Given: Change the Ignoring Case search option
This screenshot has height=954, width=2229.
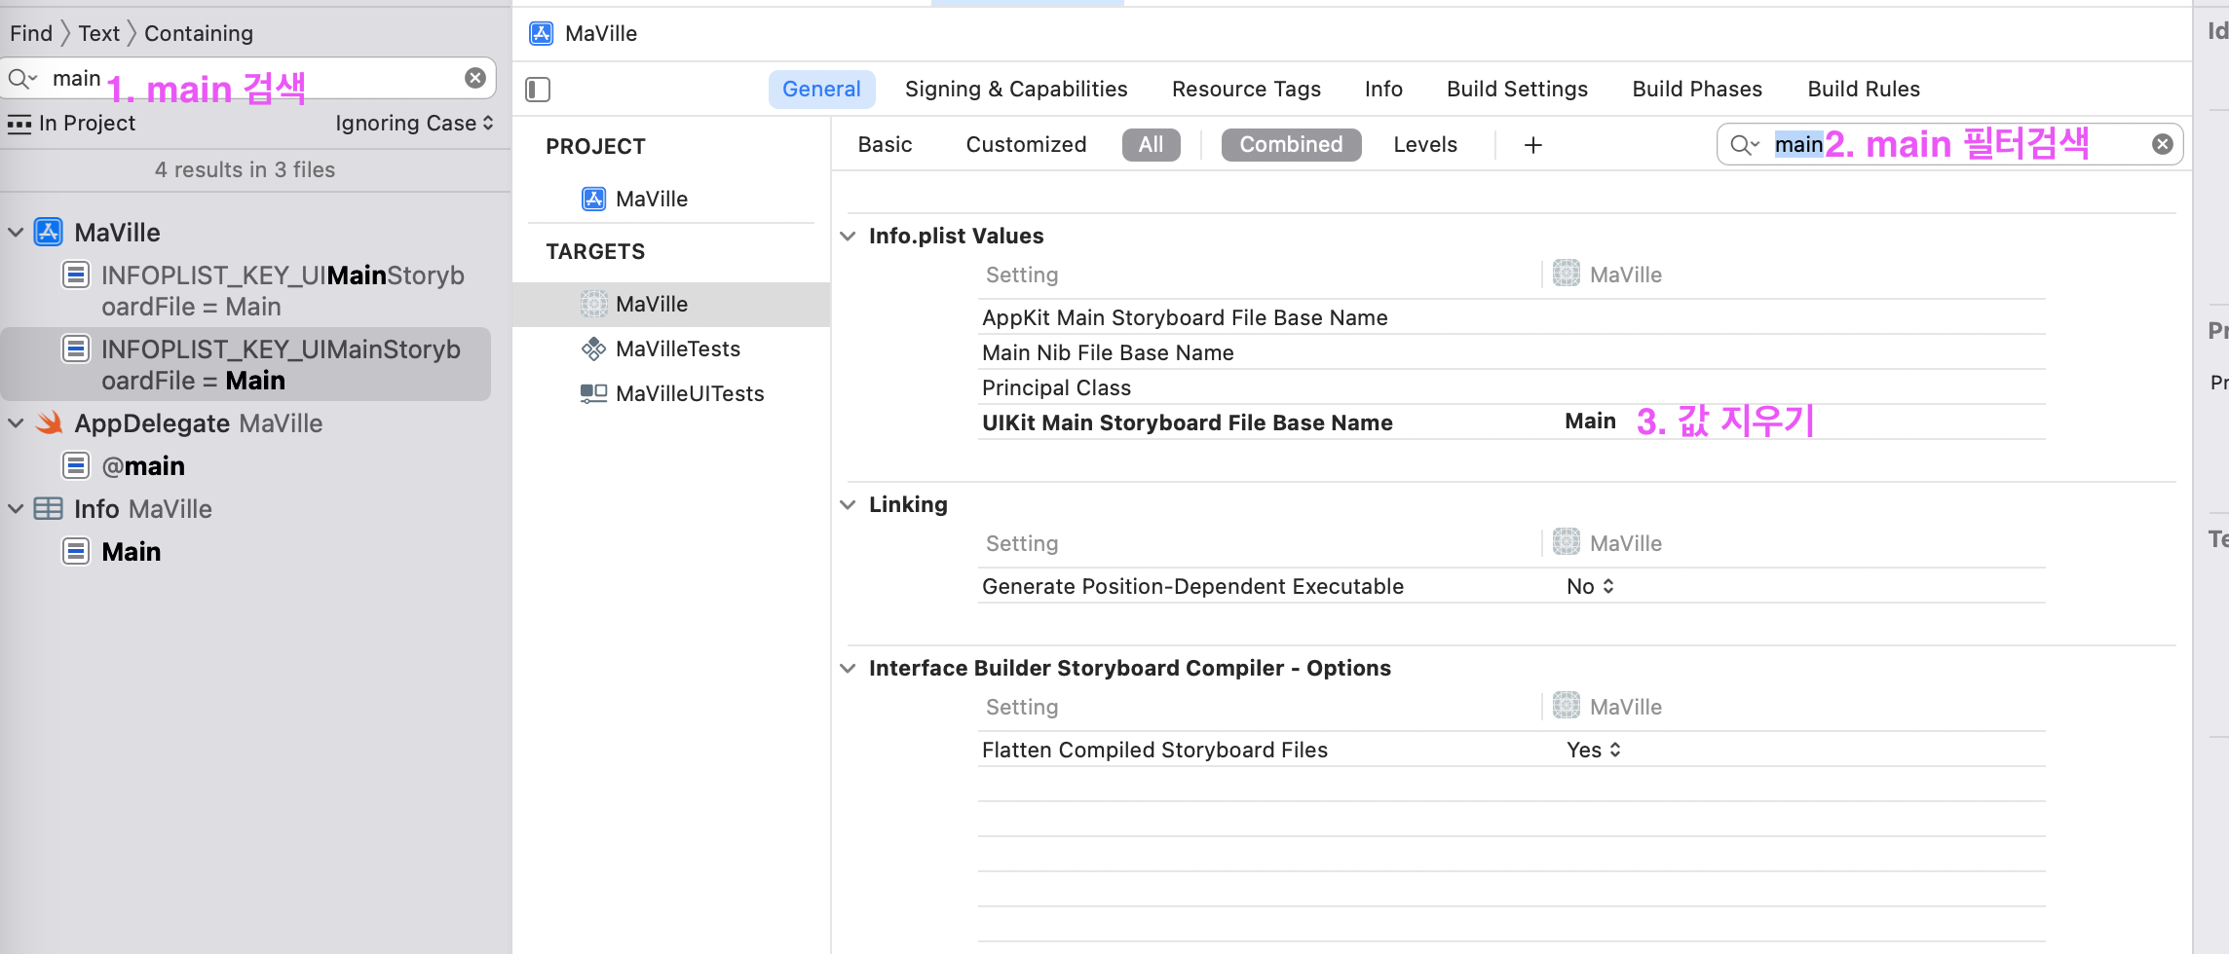Looking at the screenshot, I should click(x=415, y=123).
